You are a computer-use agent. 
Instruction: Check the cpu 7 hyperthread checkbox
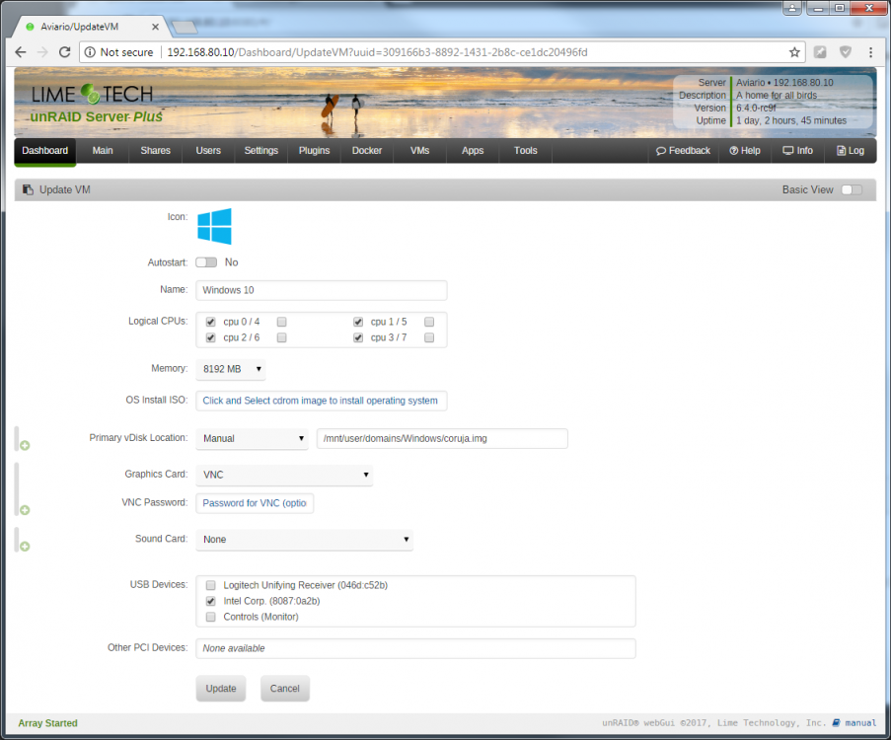(429, 337)
